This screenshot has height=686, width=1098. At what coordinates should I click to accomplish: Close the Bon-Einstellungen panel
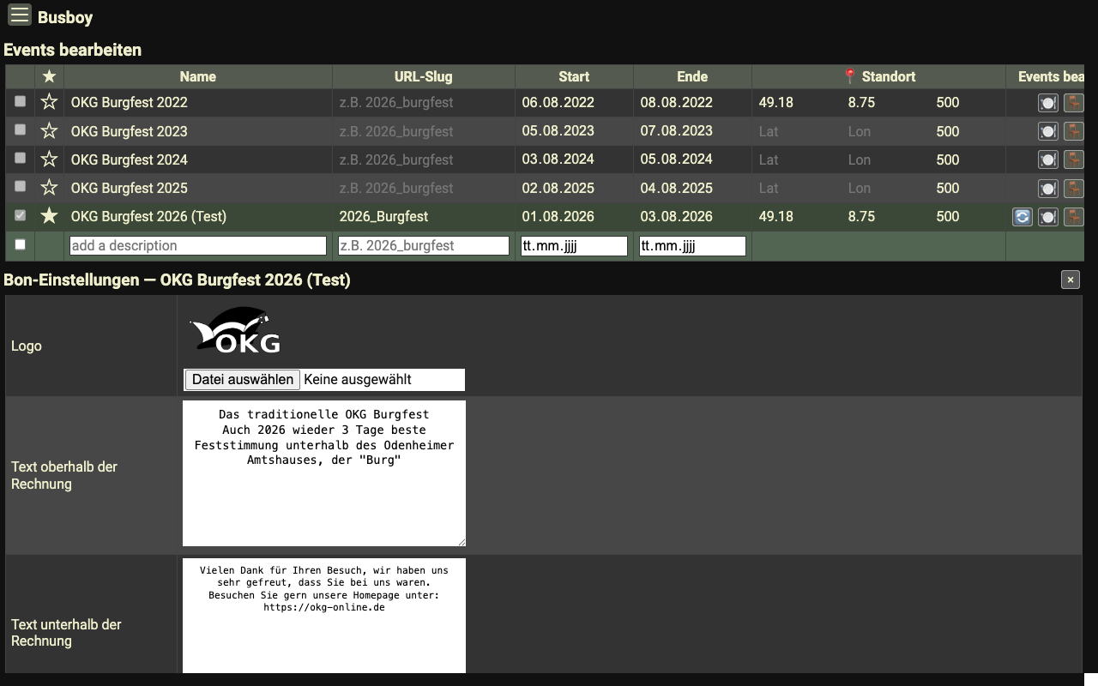(1070, 280)
